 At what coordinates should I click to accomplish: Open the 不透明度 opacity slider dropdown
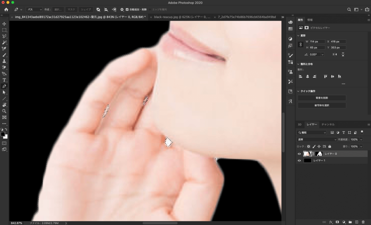point(361,140)
